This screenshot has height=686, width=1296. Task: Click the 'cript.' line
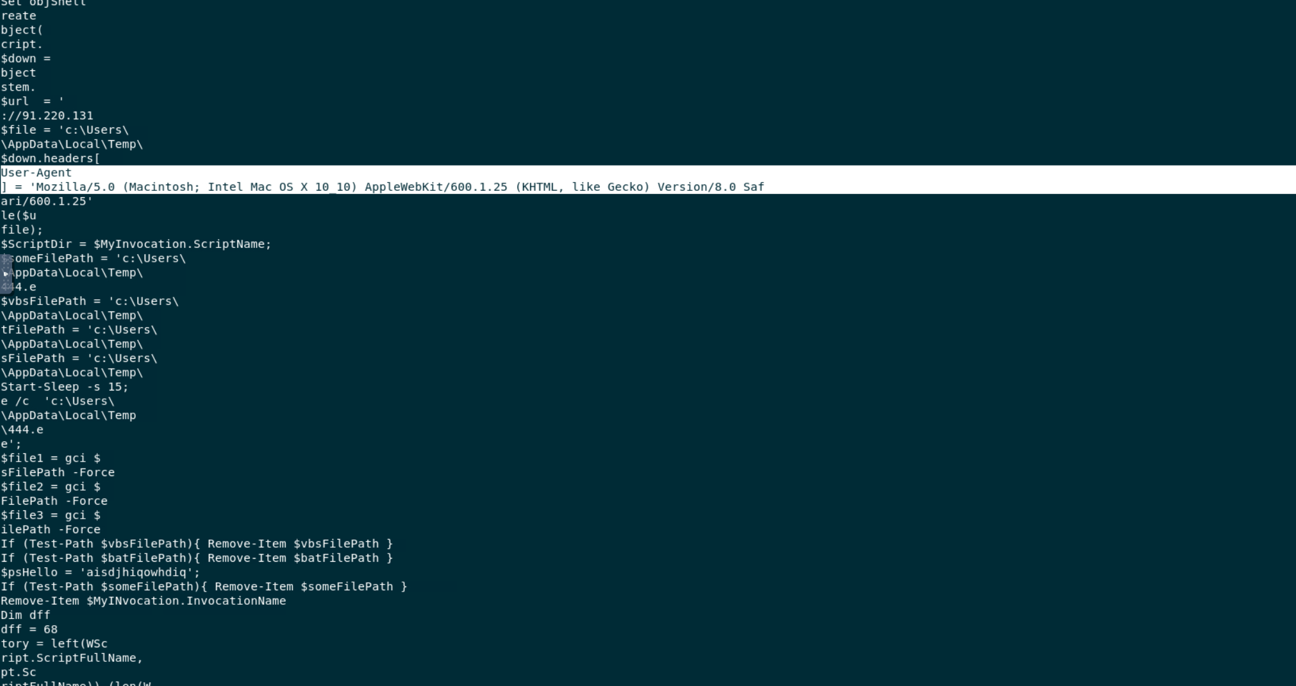[22, 44]
